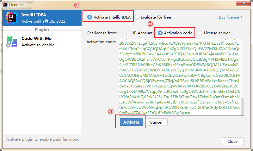Select the Activation code radio button
The height and width of the screenshot is (151, 253).
160,33
